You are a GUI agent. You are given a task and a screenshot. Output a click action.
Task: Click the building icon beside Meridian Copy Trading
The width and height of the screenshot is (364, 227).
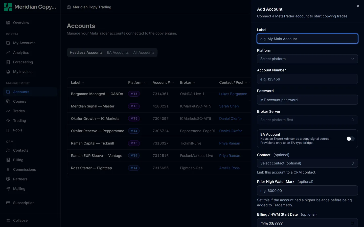[69, 7]
